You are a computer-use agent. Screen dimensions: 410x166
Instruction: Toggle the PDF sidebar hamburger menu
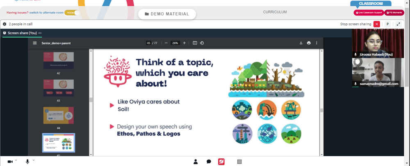(x=35, y=43)
